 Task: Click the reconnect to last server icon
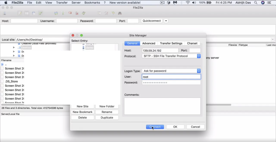84,13
